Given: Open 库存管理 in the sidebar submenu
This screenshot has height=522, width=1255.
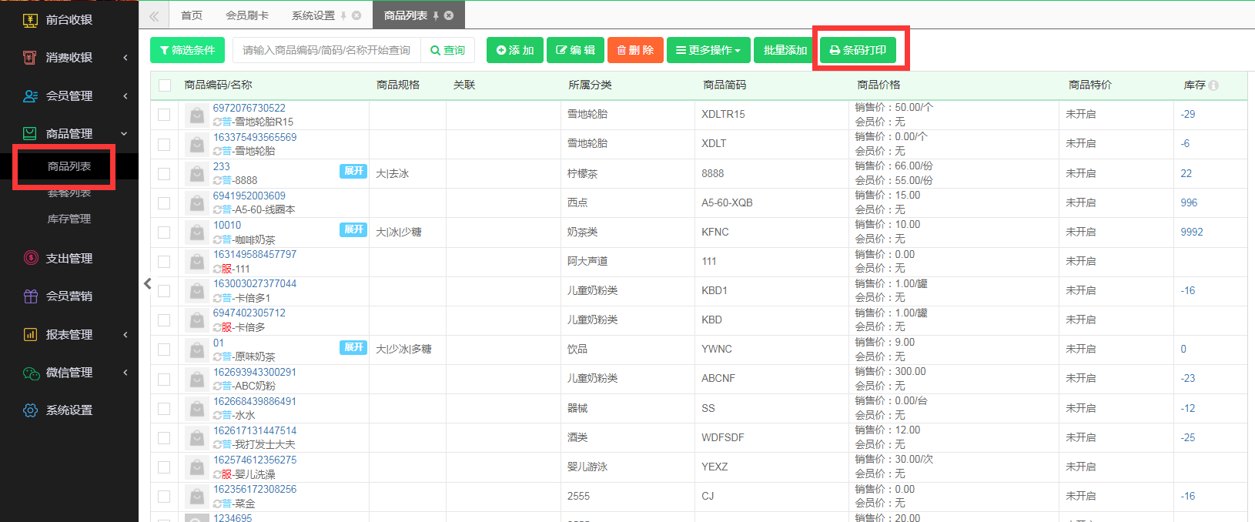Looking at the screenshot, I should tap(69, 219).
